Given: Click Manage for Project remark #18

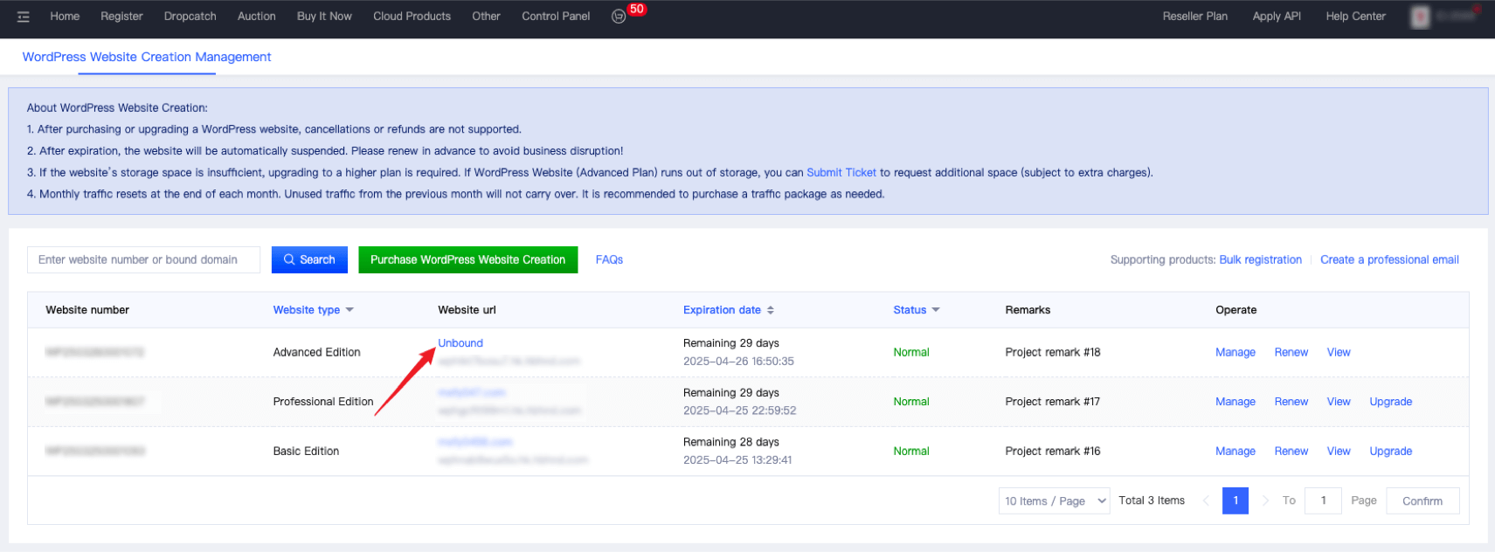Looking at the screenshot, I should pyautogui.click(x=1235, y=352).
